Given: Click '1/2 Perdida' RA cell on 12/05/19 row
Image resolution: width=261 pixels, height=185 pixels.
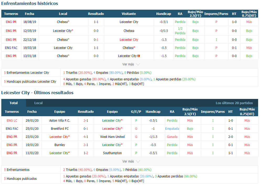Looking at the screenshot, I should click(180, 31).
